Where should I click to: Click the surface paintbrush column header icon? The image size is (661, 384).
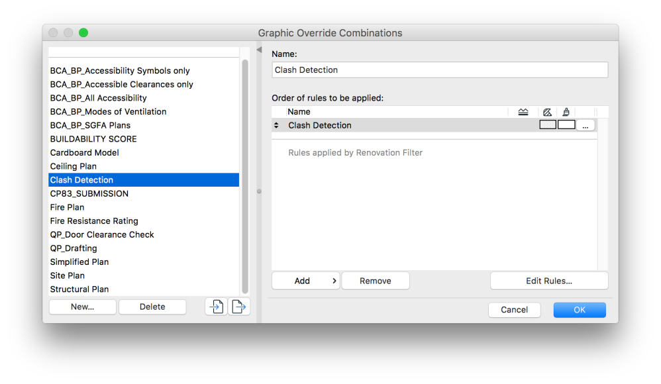(x=566, y=112)
